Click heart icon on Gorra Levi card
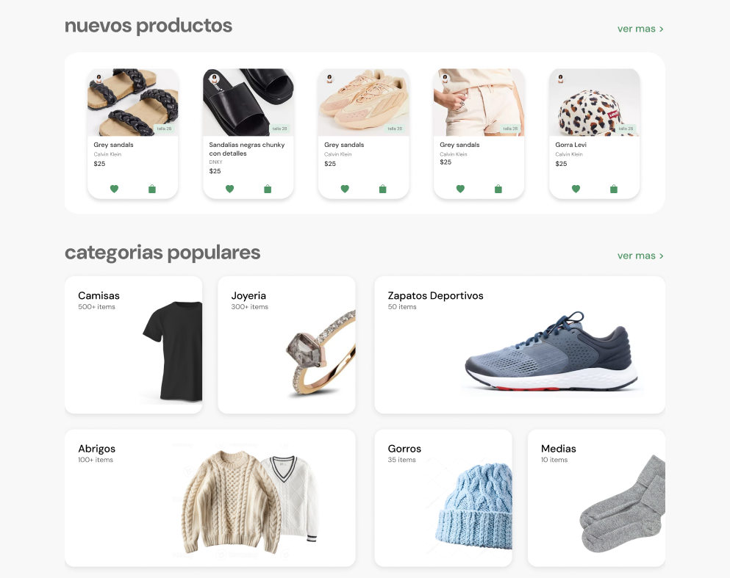Viewport: 730px width, 578px height. 576,189
